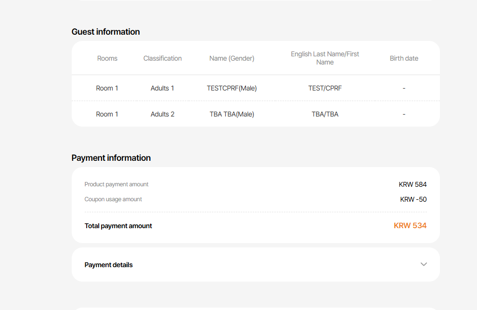This screenshot has height=310, width=477.
Task: Click the English Last Name/First Name header
Action: 325,58
